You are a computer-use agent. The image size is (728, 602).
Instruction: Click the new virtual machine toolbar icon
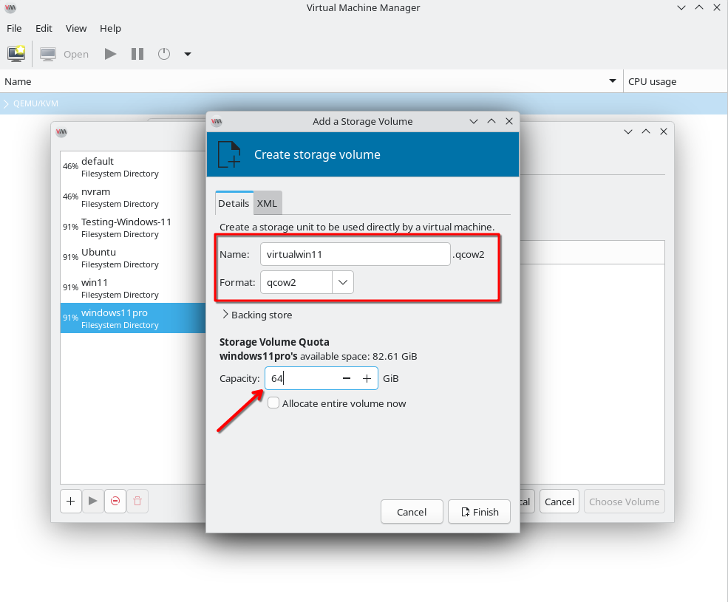(16, 54)
